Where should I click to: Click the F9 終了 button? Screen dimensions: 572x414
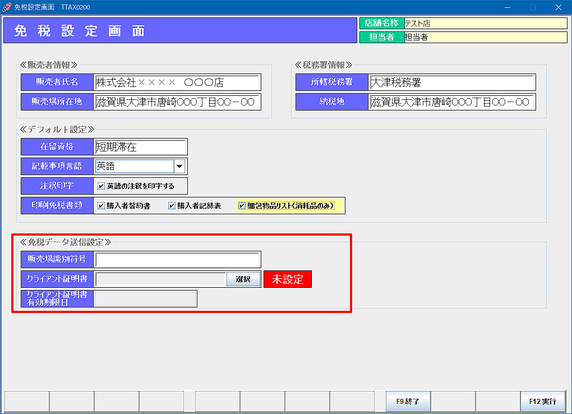pyautogui.click(x=408, y=401)
